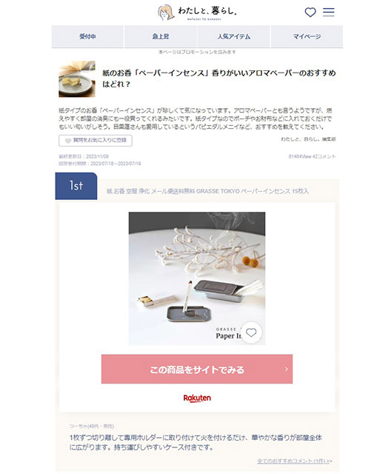Click the Rakuten logo
Image resolution: width=391 pixels, height=474 pixels.
click(x=197, y=398)
